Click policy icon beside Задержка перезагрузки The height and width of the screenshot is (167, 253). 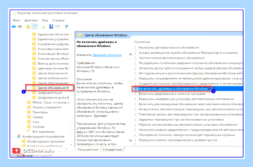click(x=136, y=119)
